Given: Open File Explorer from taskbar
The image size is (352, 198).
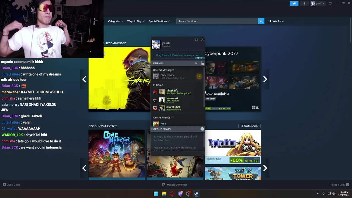Looking at the screenshot, I should (x=164, y=194).
